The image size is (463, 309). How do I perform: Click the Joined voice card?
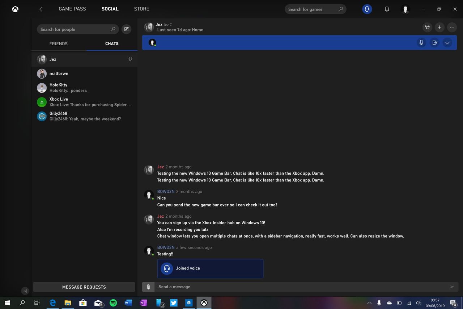pyautogui.click(x=210, y=268)
